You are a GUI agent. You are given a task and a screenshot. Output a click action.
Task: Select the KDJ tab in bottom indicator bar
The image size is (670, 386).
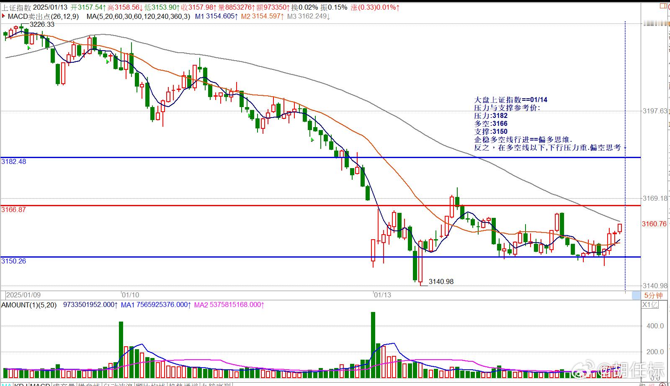point(21,384)
